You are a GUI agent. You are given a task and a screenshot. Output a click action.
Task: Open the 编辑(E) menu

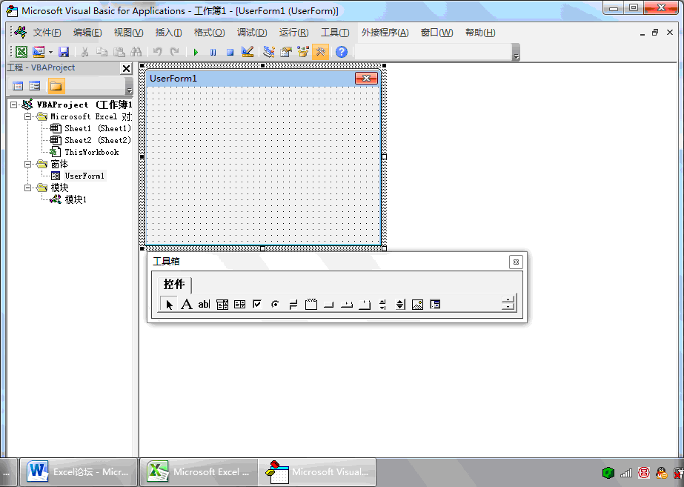[x=87, y=33]
